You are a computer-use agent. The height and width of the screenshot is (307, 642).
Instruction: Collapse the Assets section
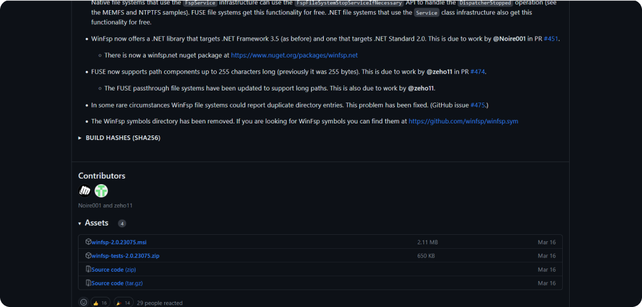[80, 223]
